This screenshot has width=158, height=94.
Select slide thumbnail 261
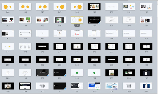[x=146, y=20]
